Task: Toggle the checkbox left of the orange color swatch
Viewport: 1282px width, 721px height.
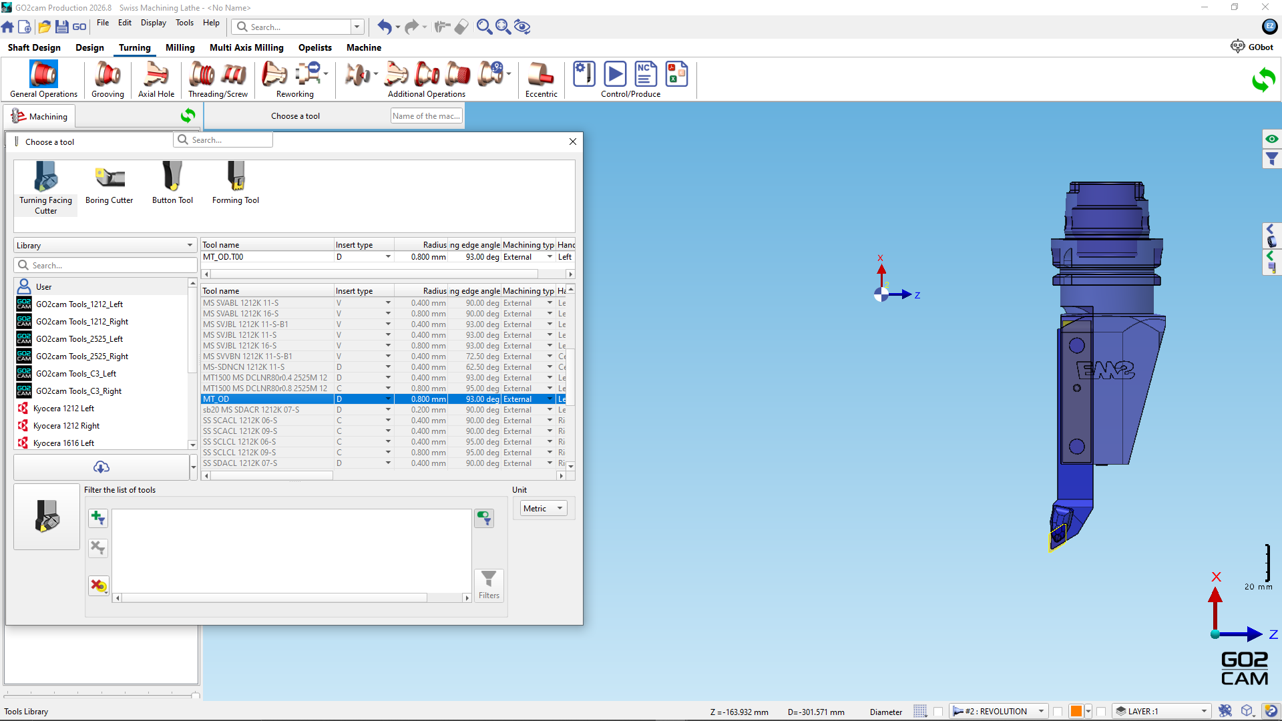Action: pyautogui.click(x=1058, y=712)
